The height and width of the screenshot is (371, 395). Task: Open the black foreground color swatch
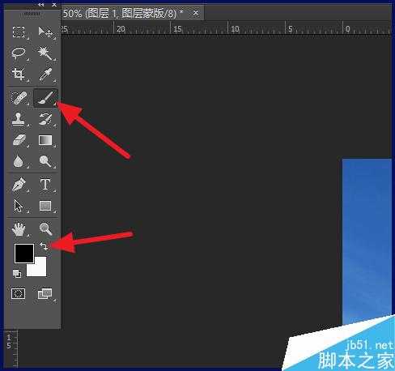pyautogui.click(x=24, y=254)
